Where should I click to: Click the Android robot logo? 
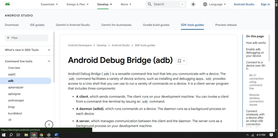click(x=7, y=4)
